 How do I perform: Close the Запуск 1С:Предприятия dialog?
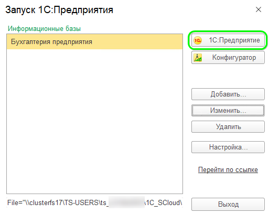(259, 9)
